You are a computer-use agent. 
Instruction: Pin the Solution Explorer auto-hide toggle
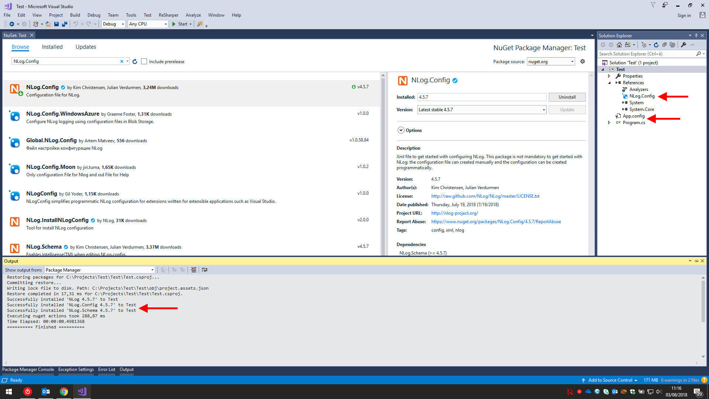pyautogui.click(x=696, y=35)
